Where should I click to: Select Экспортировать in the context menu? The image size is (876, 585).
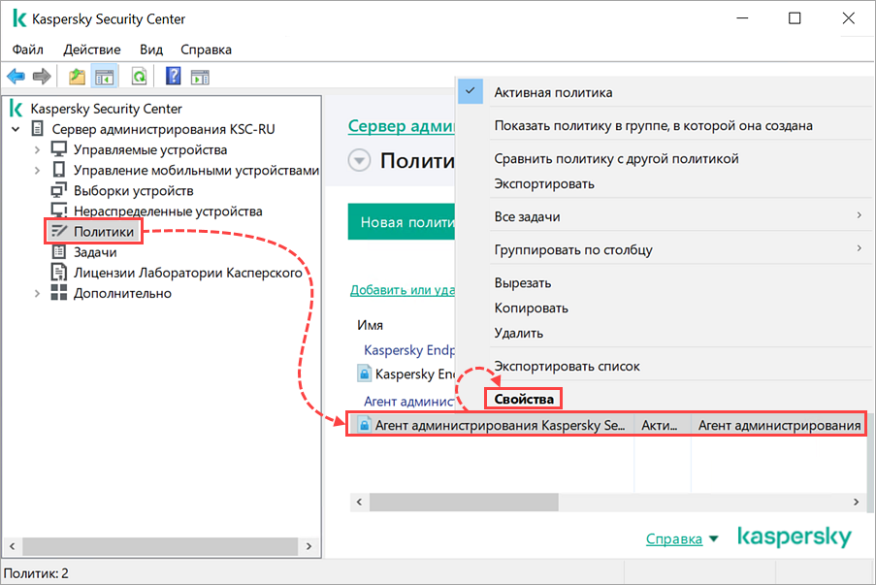pyautogui.click(x=544, y=183)
